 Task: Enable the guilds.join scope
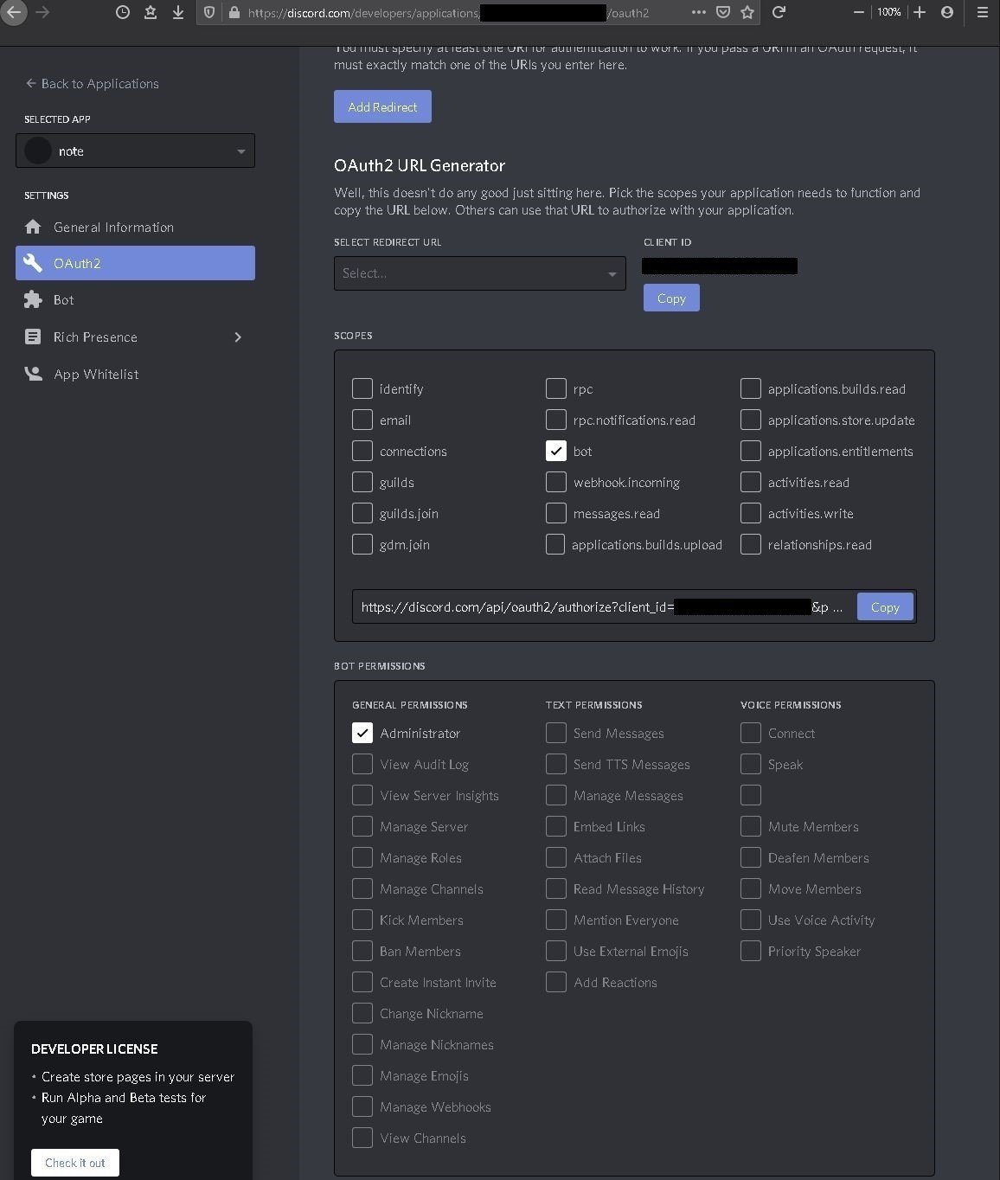(362, 513)
